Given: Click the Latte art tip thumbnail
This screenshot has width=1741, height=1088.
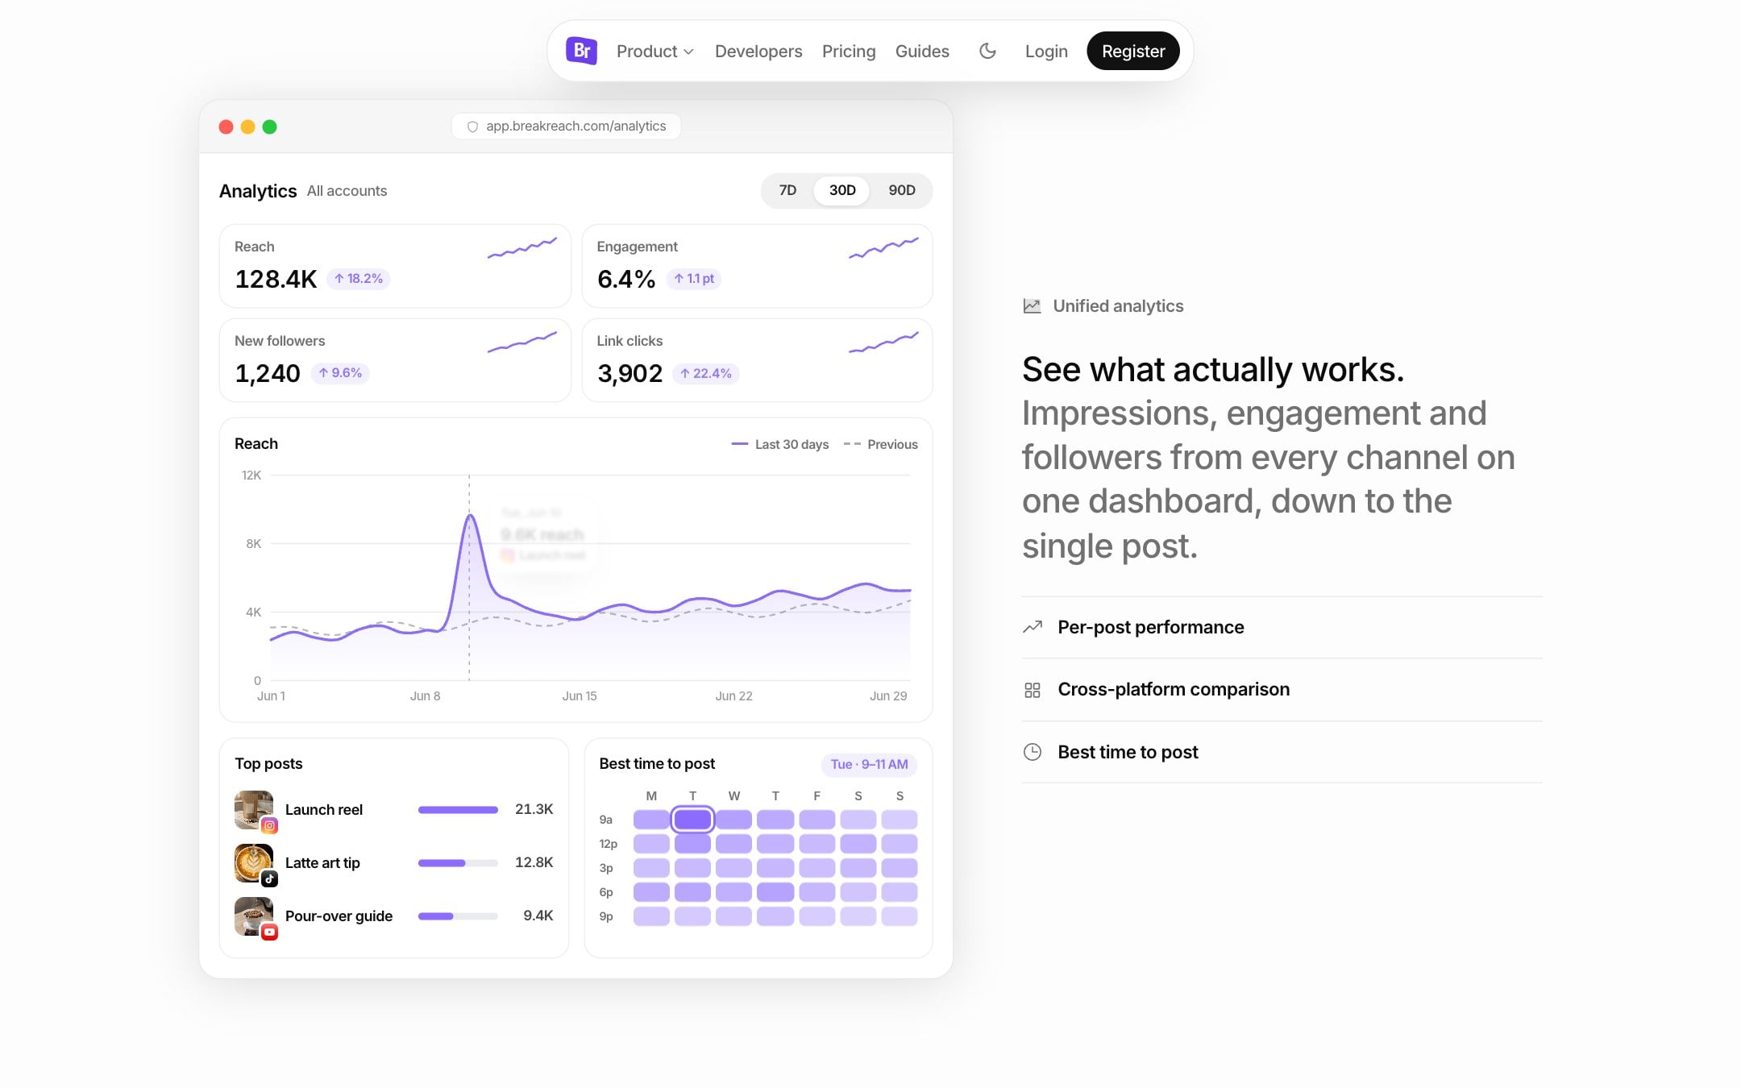Looking at the screenshot, I should (254, 862).
